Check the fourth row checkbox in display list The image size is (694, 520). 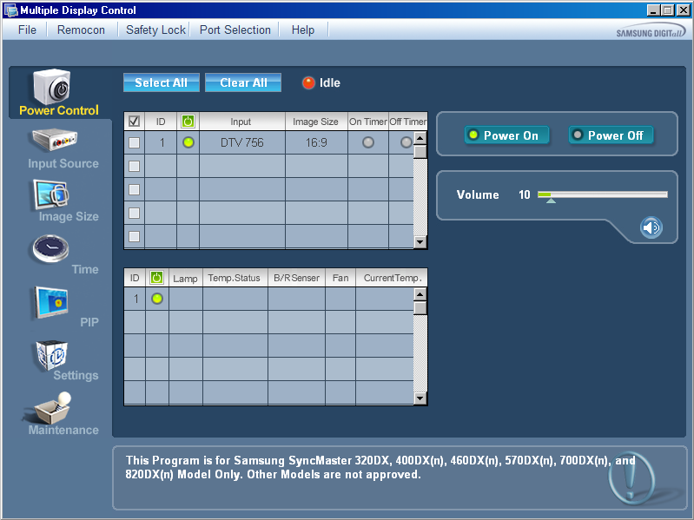click(134, 214)
